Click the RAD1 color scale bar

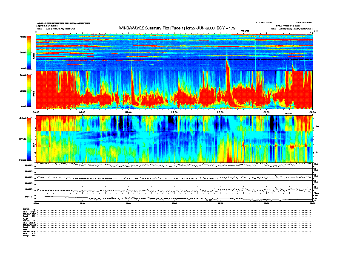pyautogui.click(x=29, y=90)
